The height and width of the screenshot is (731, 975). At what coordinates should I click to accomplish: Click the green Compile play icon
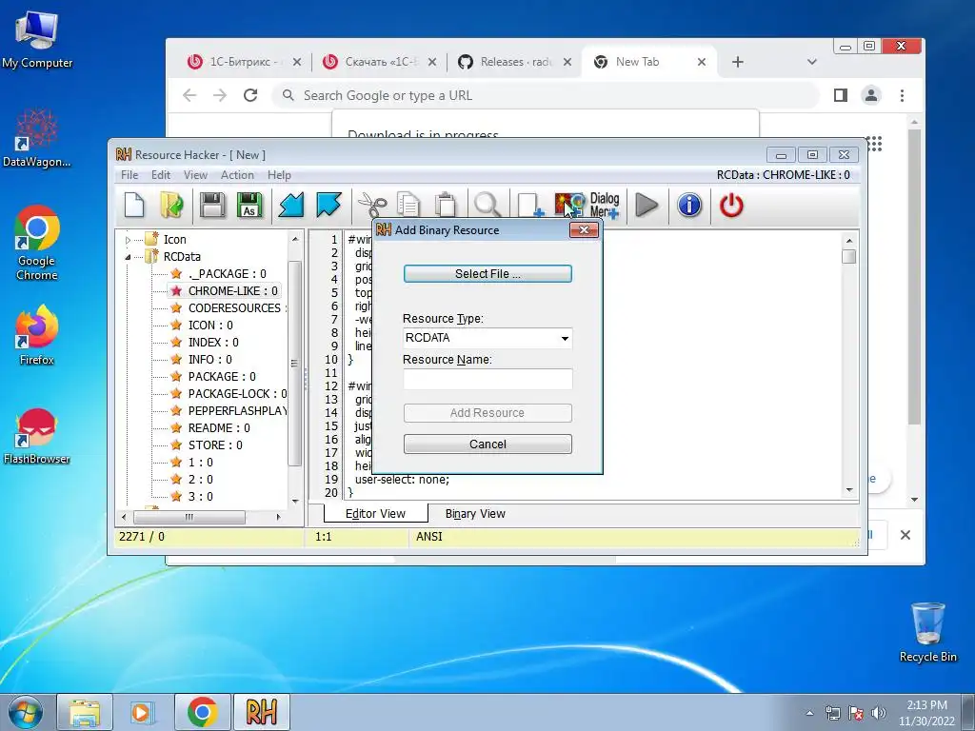(x=647, y=206)
